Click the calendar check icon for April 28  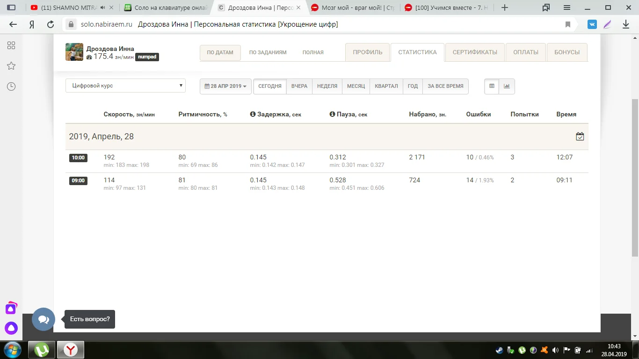coord(580,136)
